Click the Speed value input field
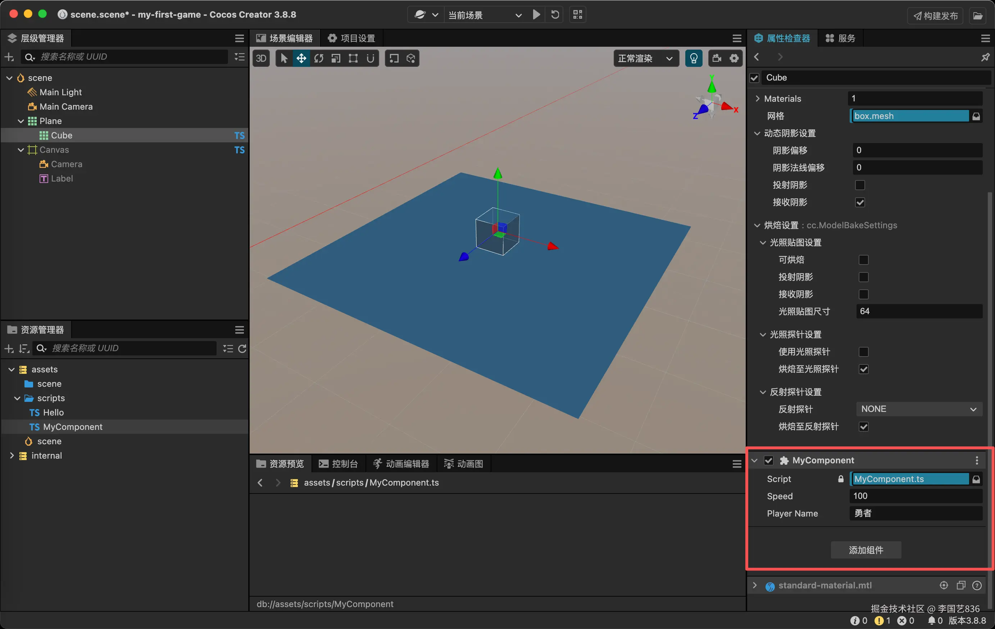The height and width of the screenshot is (629, 995). click(915, 496)
